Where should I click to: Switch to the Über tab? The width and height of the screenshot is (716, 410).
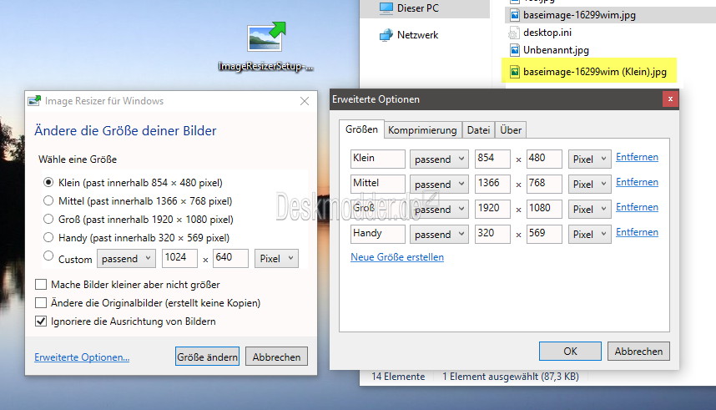[x=511, y=130]
